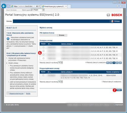Go to last page of available contracts

pyautogui.click(x=120, y=63)
